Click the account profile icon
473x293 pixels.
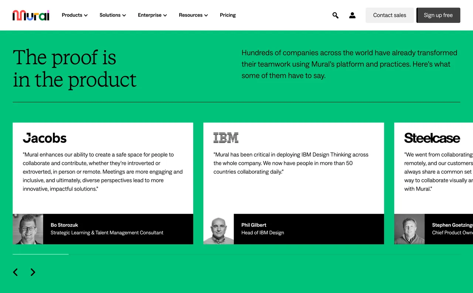(352, 15)
